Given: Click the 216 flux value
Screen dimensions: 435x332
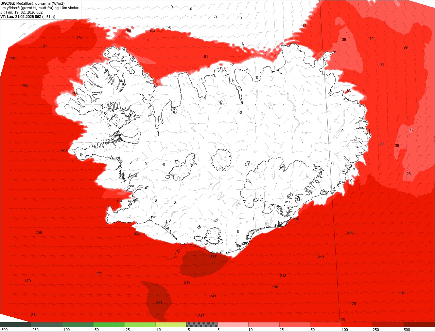Looking at the screenshot, I should click(x=187, y=282).
